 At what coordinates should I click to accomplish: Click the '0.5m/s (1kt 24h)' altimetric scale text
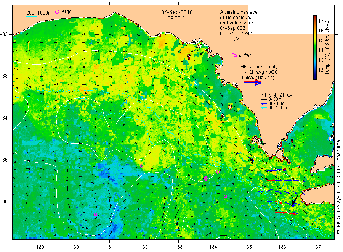coord(237,34)
